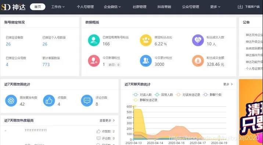Click the 2020-04-13 date on the chart axis
Screen dimensions: 263x145
(133, 143)
